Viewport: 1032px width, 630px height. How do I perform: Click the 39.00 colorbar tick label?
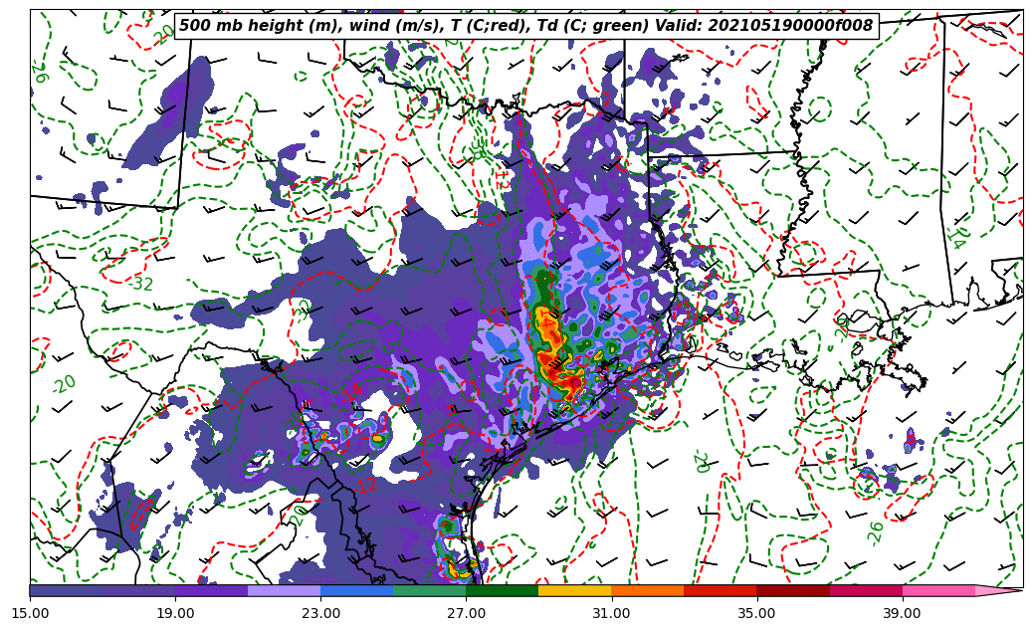[902, 613]
